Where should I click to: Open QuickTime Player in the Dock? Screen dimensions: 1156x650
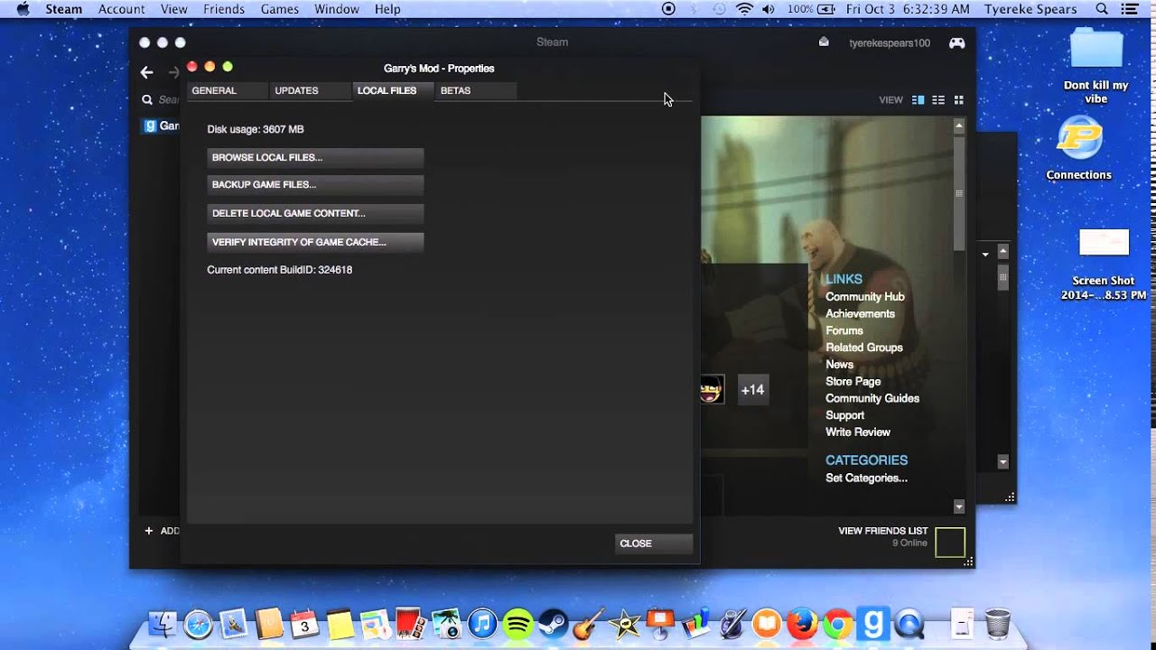909,624
